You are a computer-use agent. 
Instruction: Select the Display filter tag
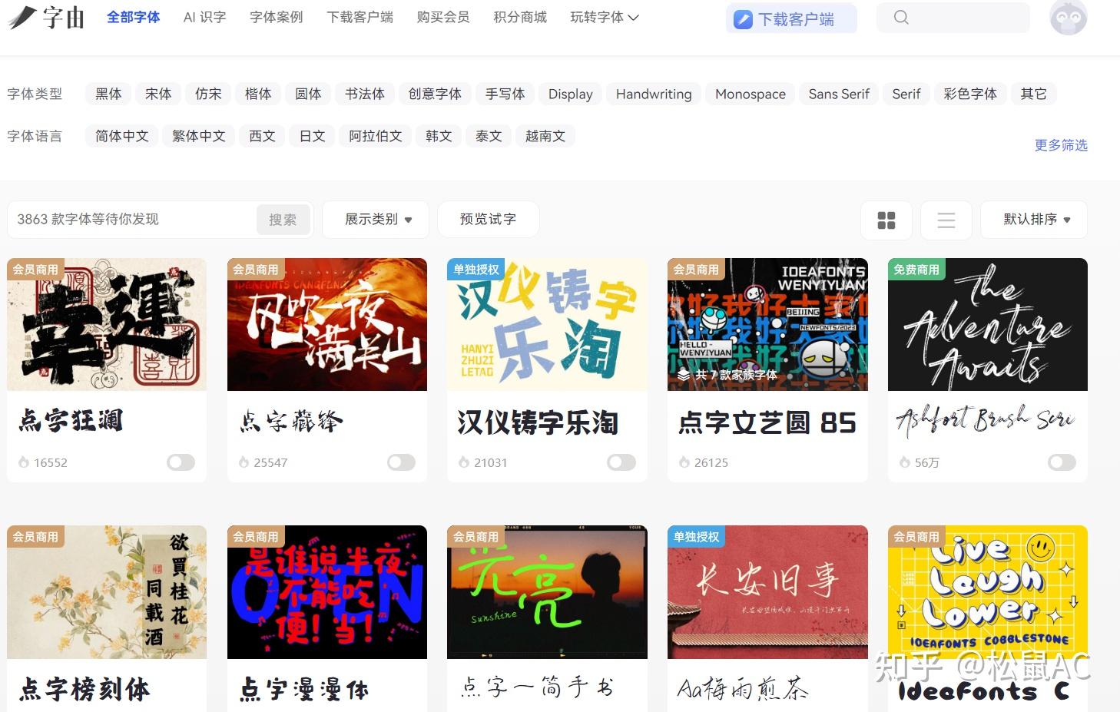570,94
